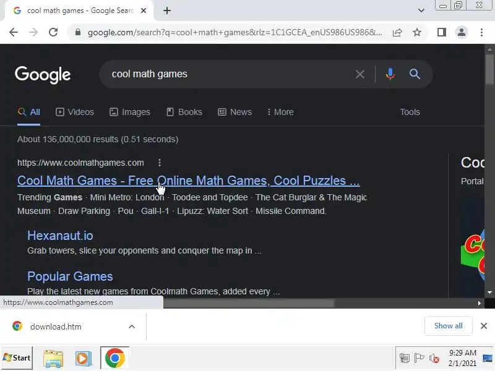This screenshot has height=371, width=495.
Task: Click the Google logo
Action: coord(43,75)
